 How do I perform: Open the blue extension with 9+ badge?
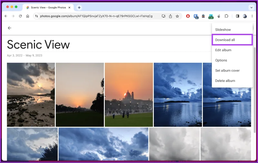[x=196, y=16]
